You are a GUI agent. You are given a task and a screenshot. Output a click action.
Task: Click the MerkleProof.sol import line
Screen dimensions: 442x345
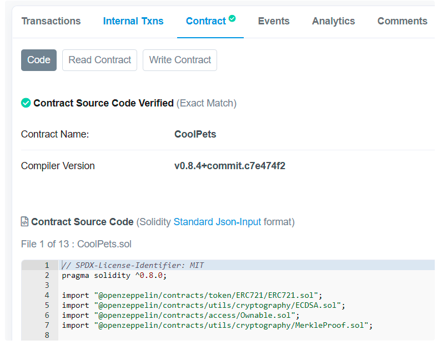tap(217, 326)
